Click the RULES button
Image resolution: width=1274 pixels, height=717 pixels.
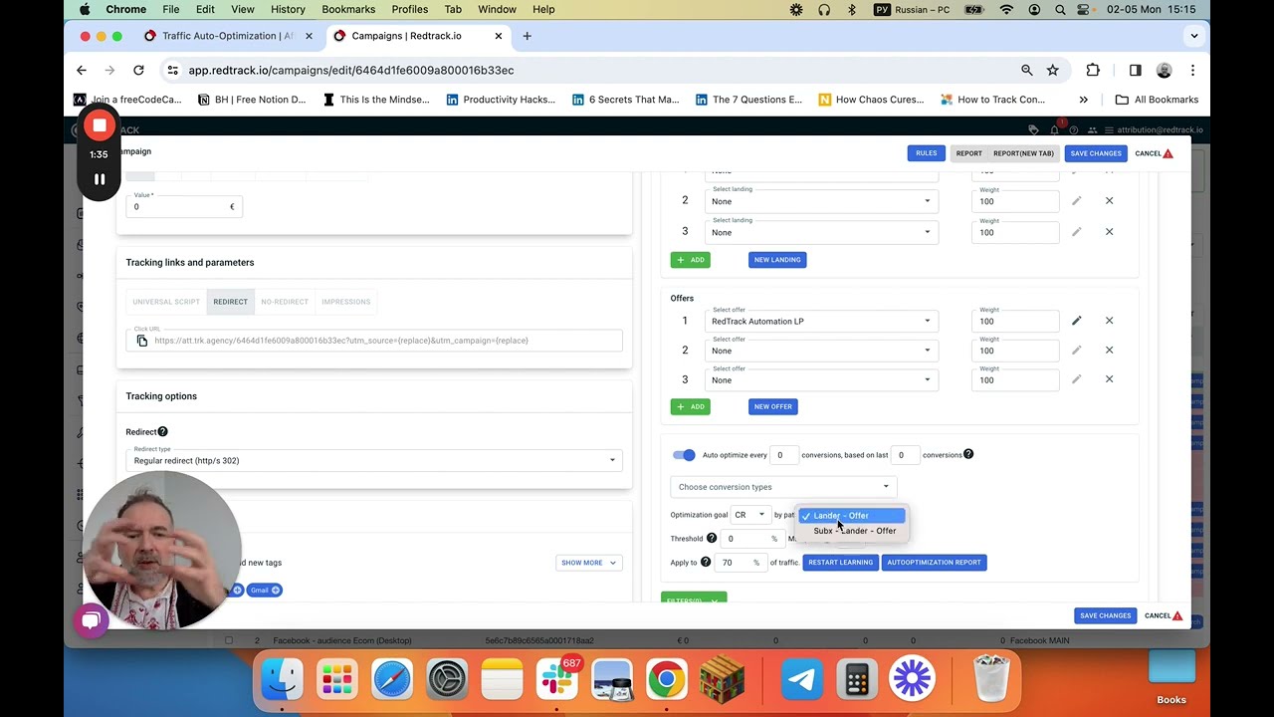point(926,153)
